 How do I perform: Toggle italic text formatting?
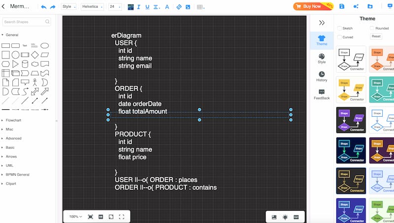pos(139,7)
